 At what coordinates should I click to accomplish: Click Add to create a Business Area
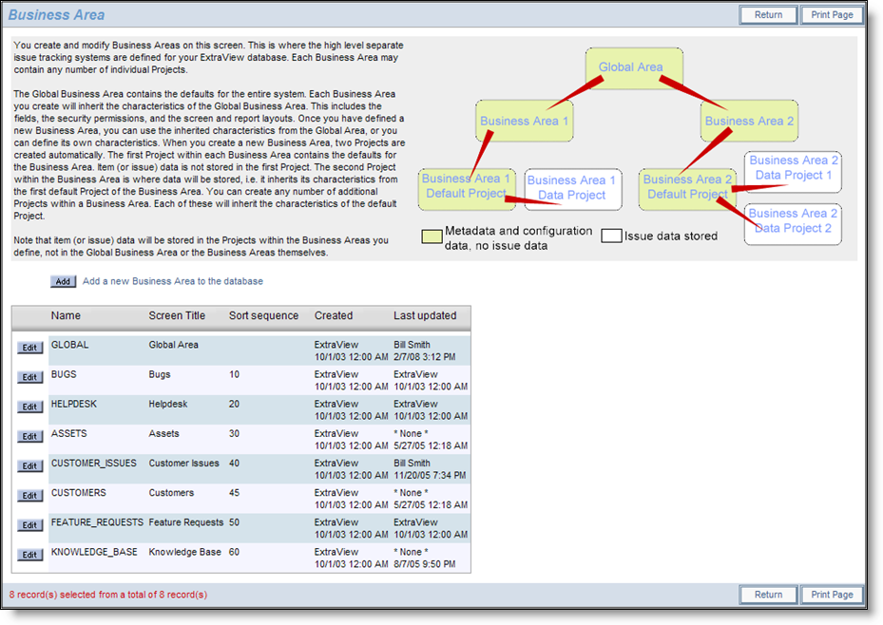[63, 281]
